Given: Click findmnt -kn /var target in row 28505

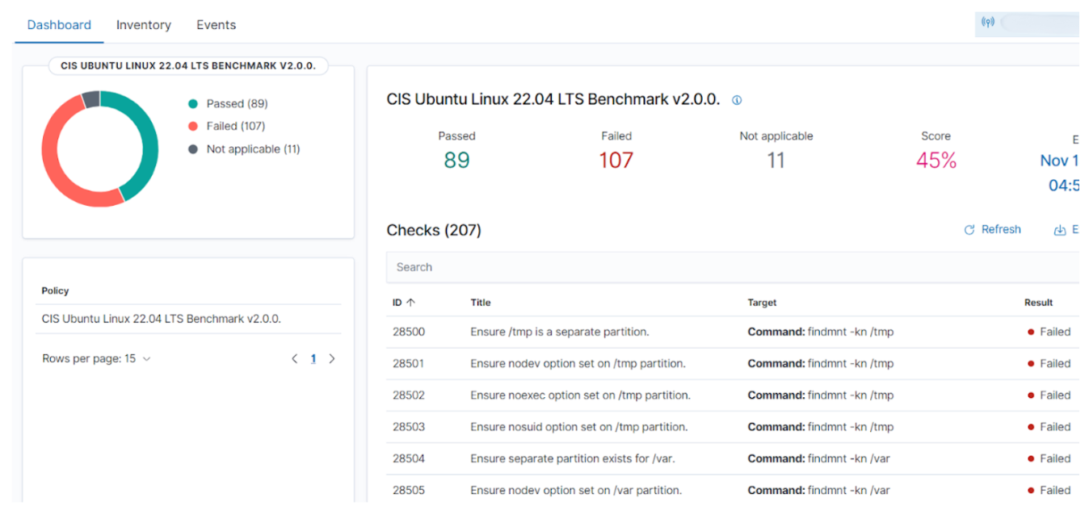Looking at the screenshot, I should 818,490.
